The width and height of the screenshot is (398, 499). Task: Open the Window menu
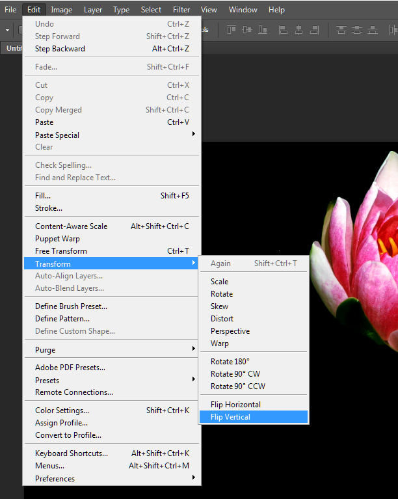[243, 10]
